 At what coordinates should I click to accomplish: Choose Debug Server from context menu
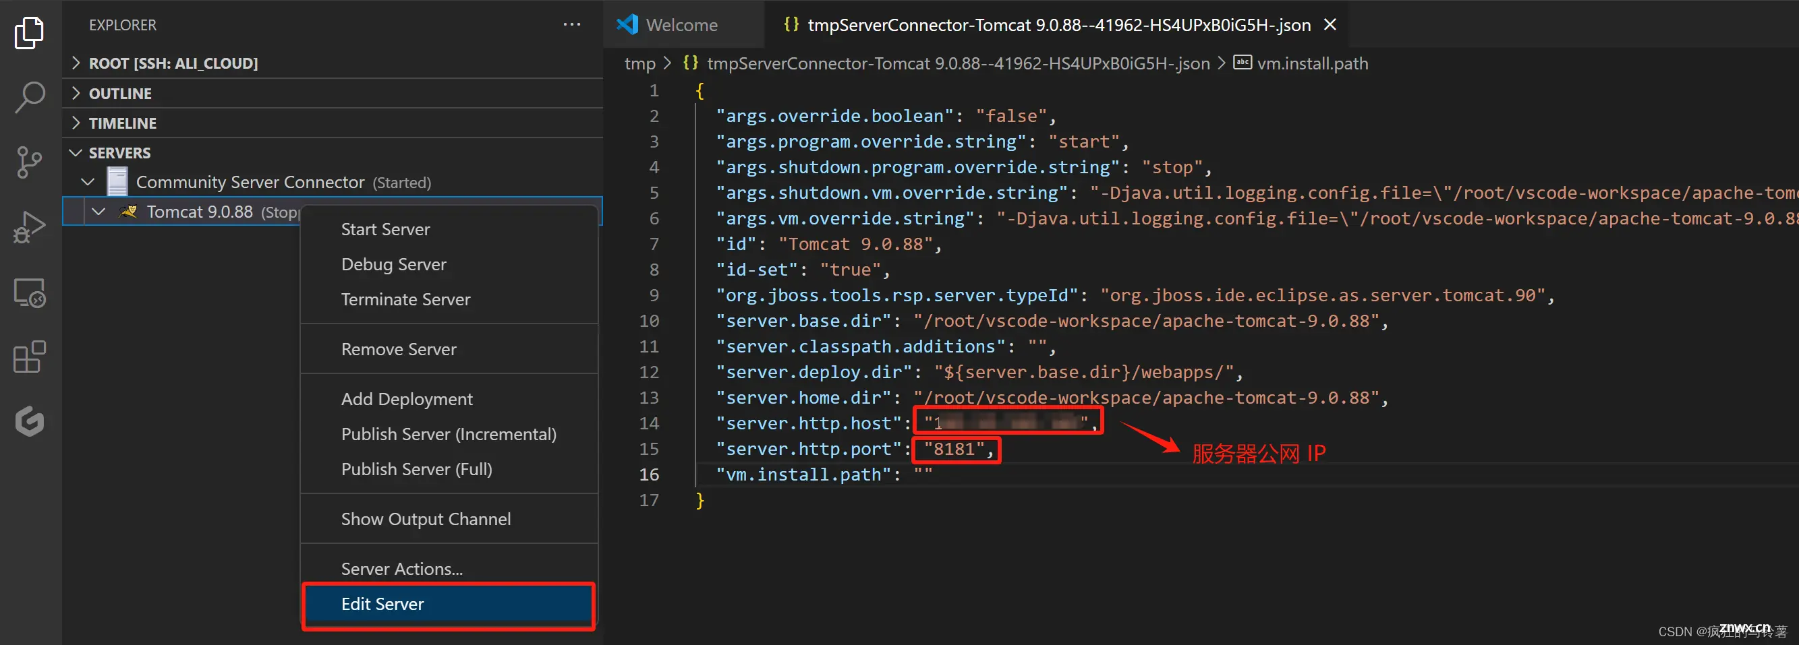[x=449, y=264]
